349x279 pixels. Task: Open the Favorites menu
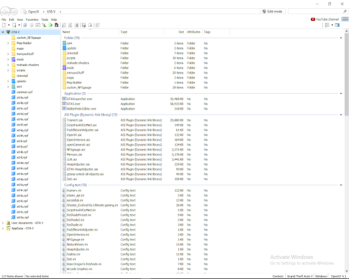(x=32, y=20)
